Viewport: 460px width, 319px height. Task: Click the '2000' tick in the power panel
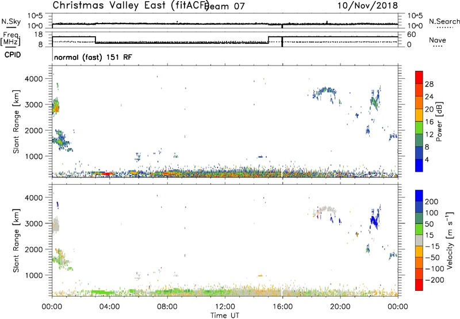tap(33, 130)
